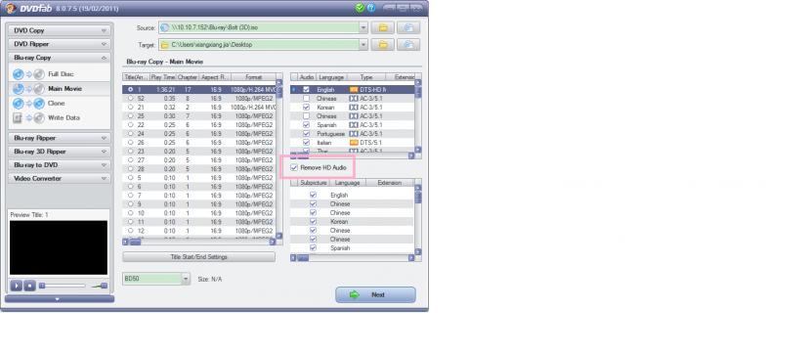Viewport: 811px width, 354px height.
Task: Click green checkmark icon in title bar
Action: [x=360, y=8]
